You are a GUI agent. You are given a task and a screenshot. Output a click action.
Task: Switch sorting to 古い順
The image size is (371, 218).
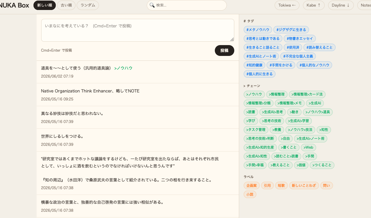pyautogui.click(x=66, y=5)
